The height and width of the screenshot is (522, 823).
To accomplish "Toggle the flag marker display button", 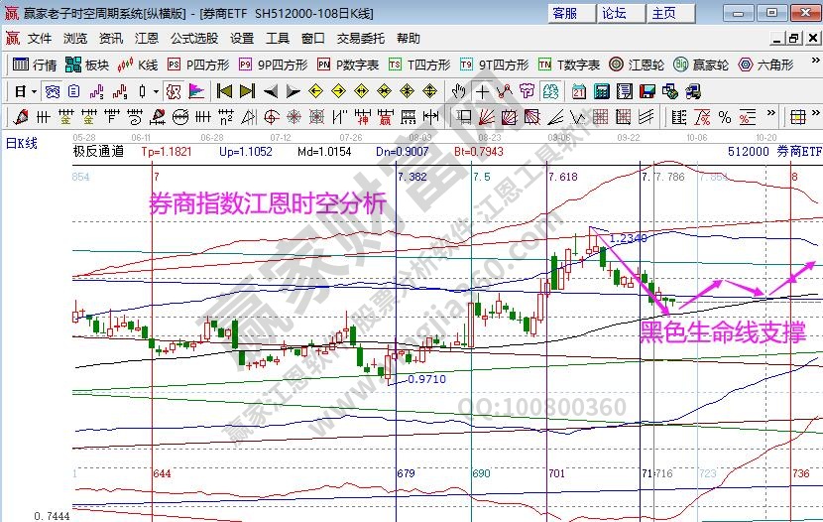I will coord(196,91).
